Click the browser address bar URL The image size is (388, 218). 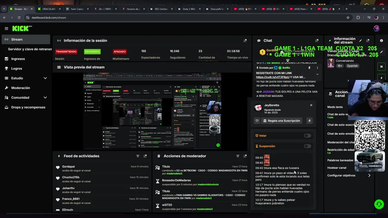[49, 18]
